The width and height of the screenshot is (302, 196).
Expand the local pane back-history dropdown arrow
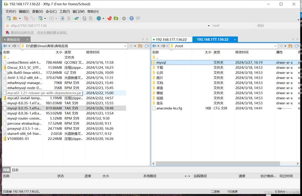(x=9, y=46)
